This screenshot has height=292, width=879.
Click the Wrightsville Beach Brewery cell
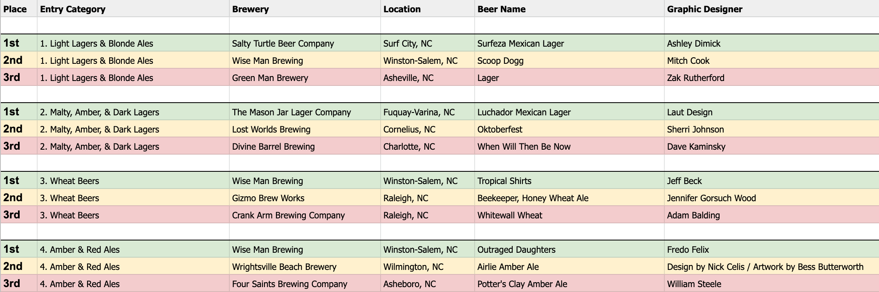coord(305,266)
